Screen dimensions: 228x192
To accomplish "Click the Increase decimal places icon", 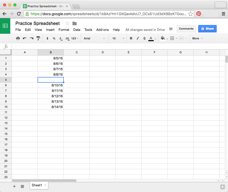I will pos(67,38).
